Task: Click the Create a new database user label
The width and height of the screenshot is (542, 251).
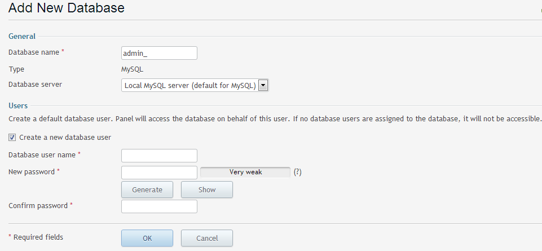Action: point(65,138)
